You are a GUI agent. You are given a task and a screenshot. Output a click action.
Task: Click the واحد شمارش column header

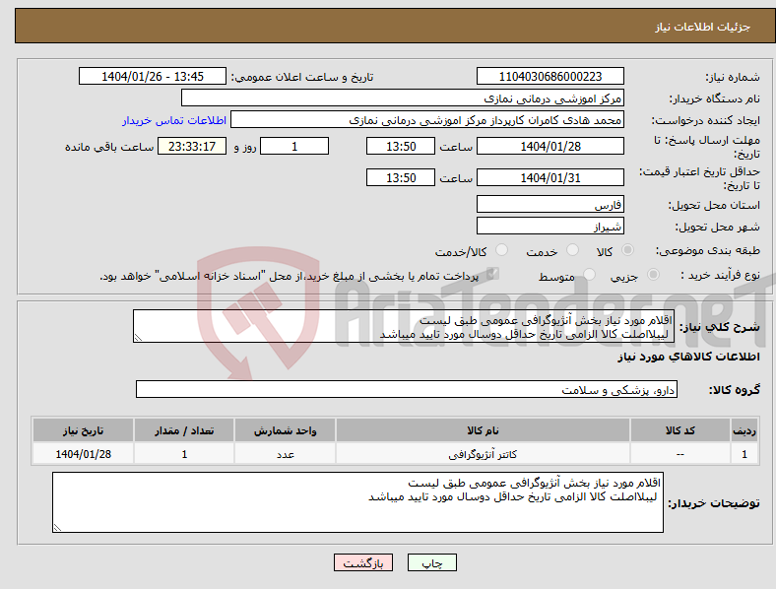(285, 430)
